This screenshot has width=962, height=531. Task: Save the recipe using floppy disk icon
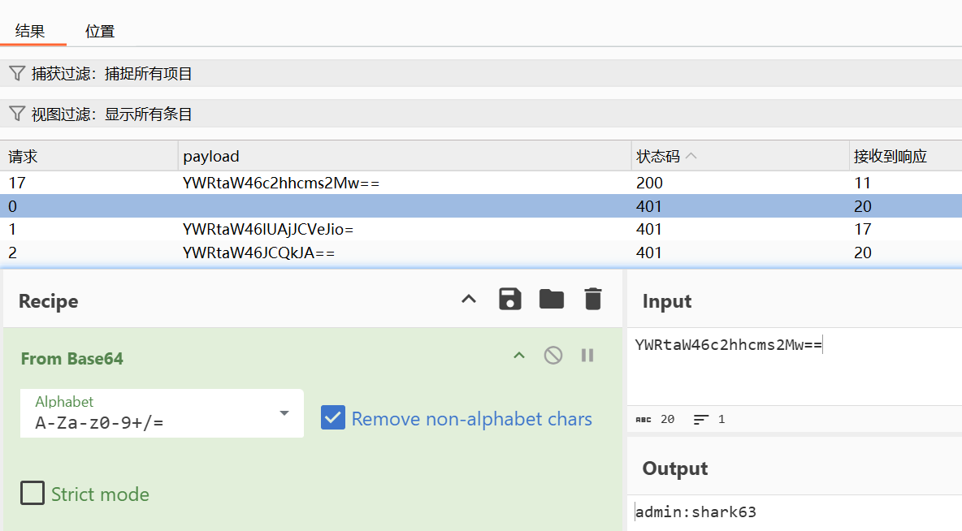pyautogui.click(x=509, y=300)
